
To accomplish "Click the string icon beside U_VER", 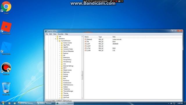I will click(x=85, y=50).
